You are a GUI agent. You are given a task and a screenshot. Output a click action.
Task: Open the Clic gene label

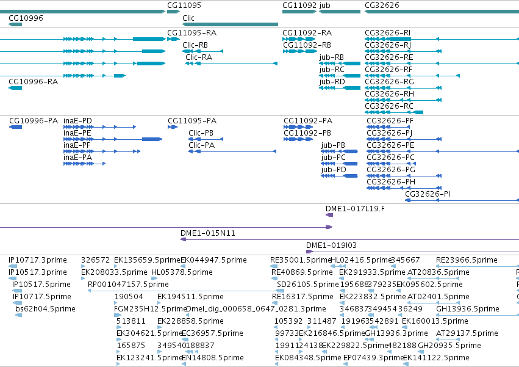pos(188,18)
